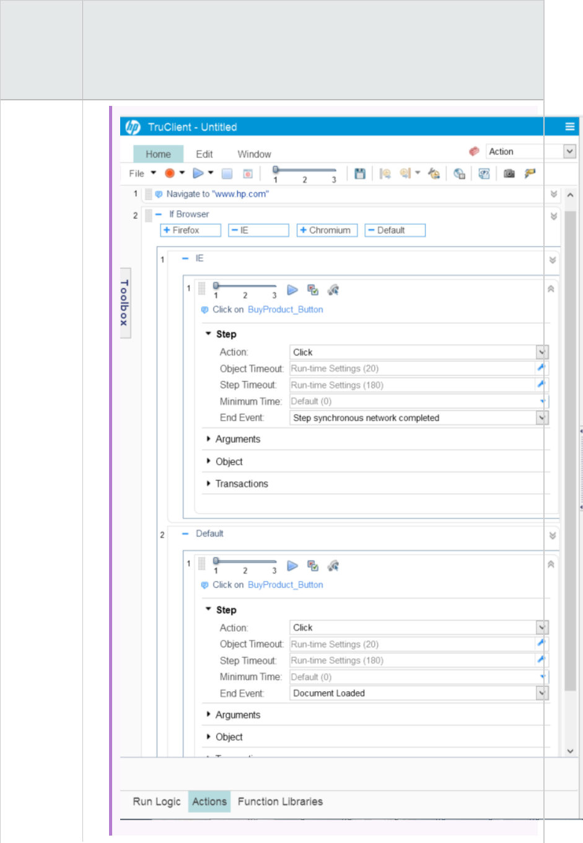The height and width of the screenshot is (843, 583).
Task: Click the HP logo in title bar
Action: tap(133, 127)
